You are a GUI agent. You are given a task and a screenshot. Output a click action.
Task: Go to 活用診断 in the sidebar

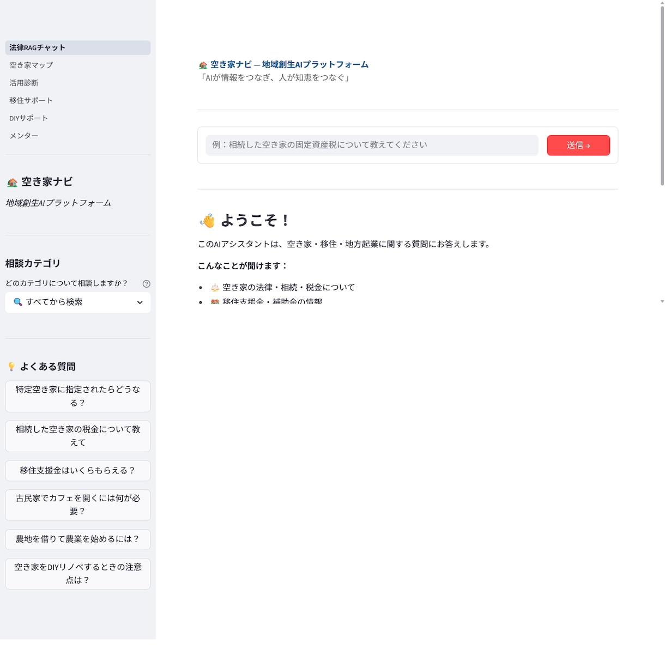click(x=78, y=83)
